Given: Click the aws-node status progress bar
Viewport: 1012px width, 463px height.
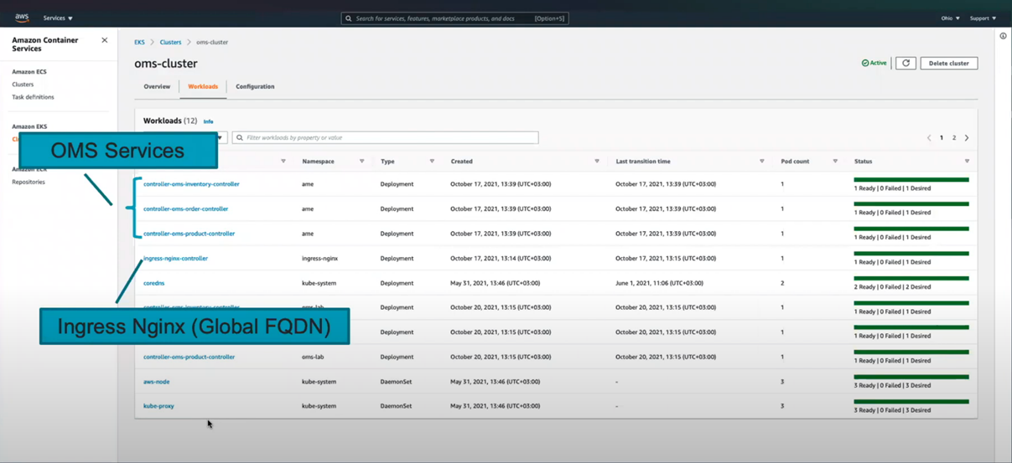Looking at the screenshot, I should [911, 377].
